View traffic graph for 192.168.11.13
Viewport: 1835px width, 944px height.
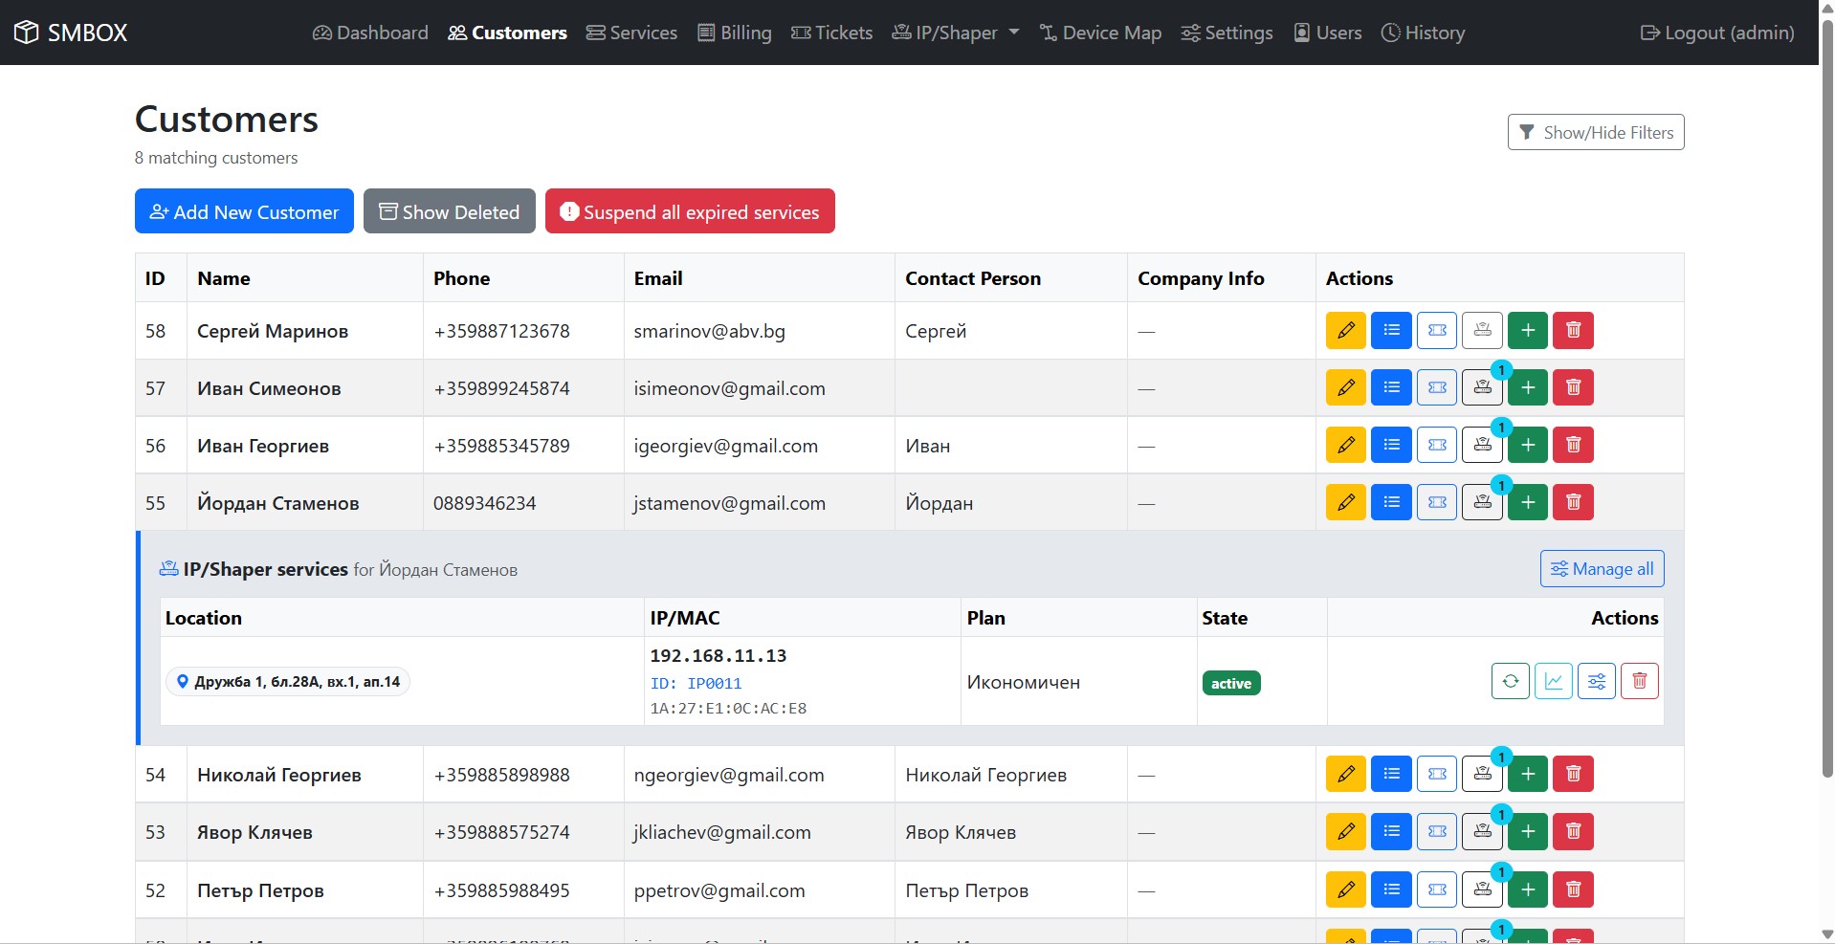pos(1553,681)
